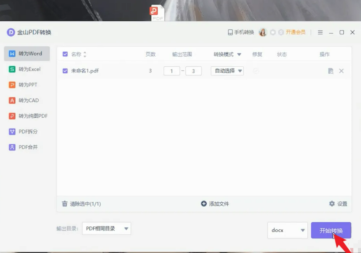This screenshot has height=253, width=361.
Task: Remove 未命名1.pdf using the X icon
Action: (x=341, y=71)
